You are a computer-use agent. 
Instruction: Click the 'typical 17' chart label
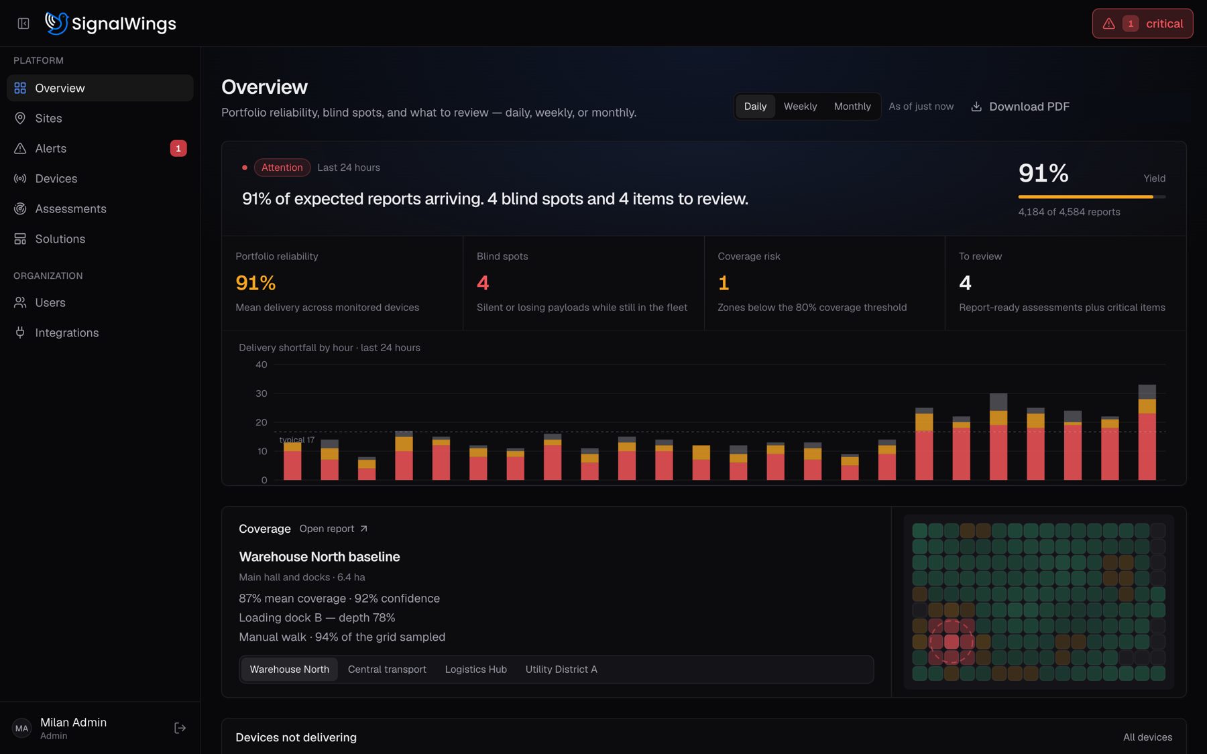[296, 440]
